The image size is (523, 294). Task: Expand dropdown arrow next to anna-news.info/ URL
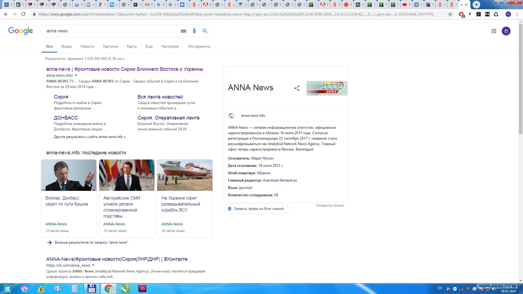coord(76,75)
